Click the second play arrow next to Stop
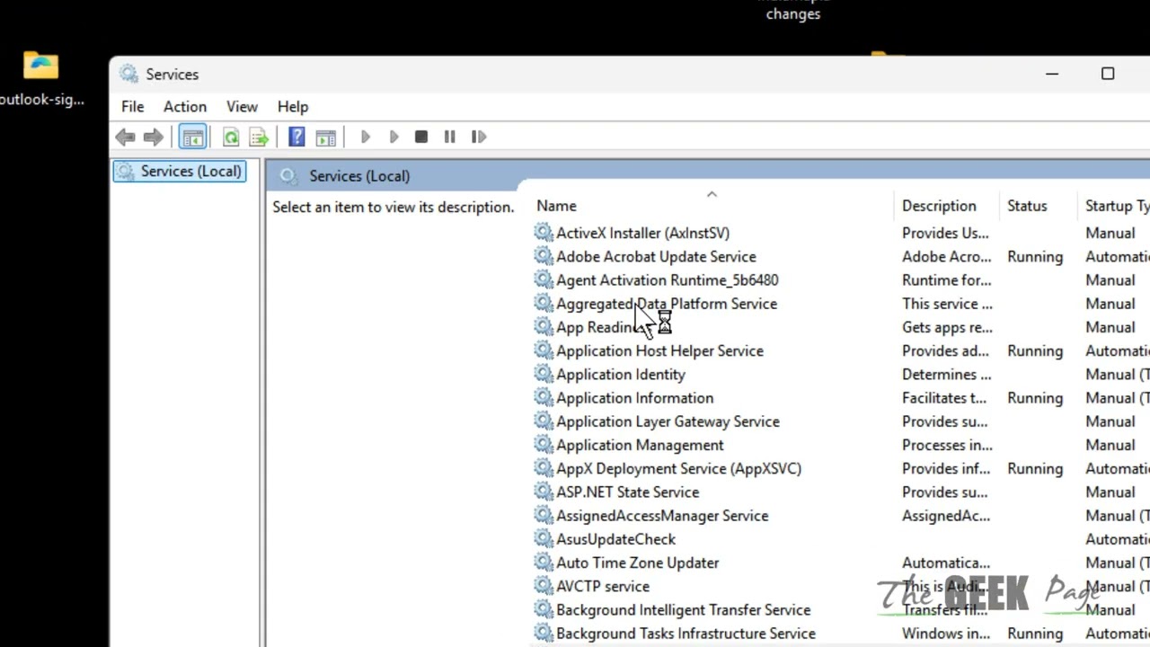The width and height of the screenshot is (1150, 647). pyautogui.click(x=394, y=137)
